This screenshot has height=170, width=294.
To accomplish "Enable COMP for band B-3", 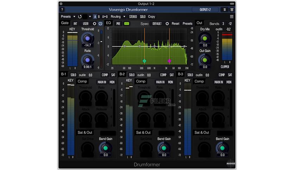I will (222, 75).
